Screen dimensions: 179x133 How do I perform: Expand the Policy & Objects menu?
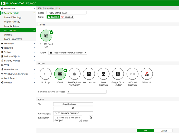[18, 56]
